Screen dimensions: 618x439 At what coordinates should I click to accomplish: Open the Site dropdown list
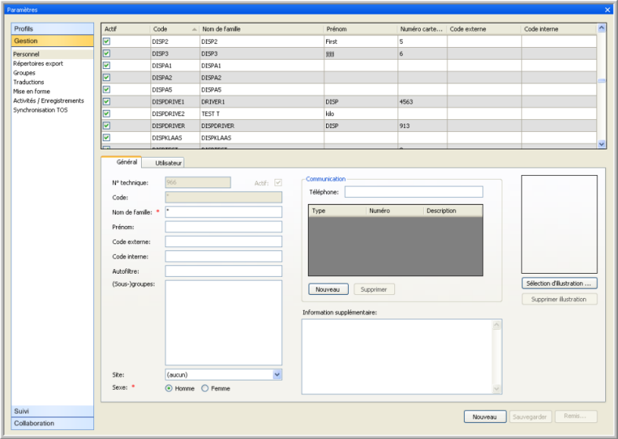click(277, 375)
